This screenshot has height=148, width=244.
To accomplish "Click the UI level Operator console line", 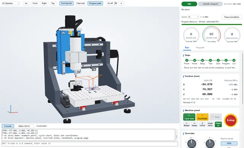I will 45,138.
